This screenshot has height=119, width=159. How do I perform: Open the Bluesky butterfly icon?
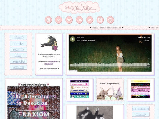tap(69, 20)
